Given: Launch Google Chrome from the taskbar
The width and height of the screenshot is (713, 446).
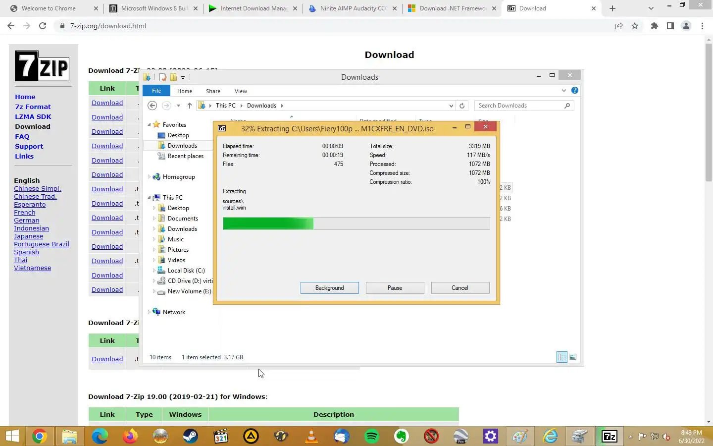Looking at the screenshot, I should (40, 436).
